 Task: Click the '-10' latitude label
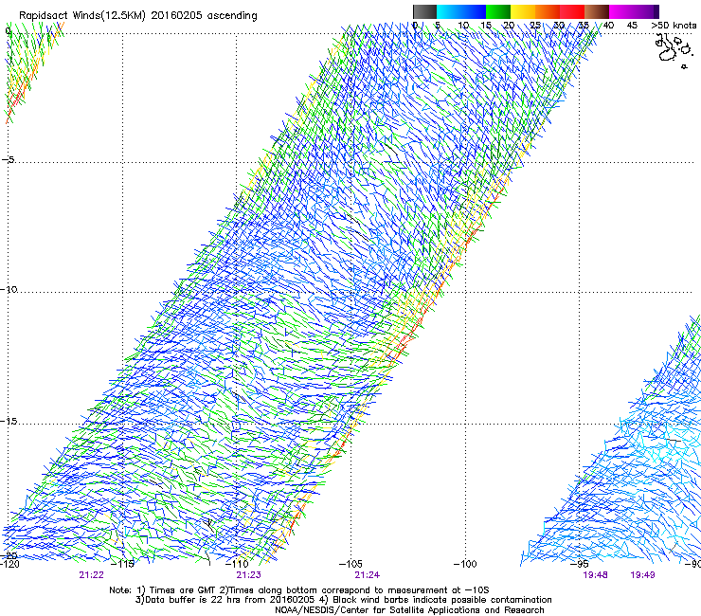tap(9, 289)
